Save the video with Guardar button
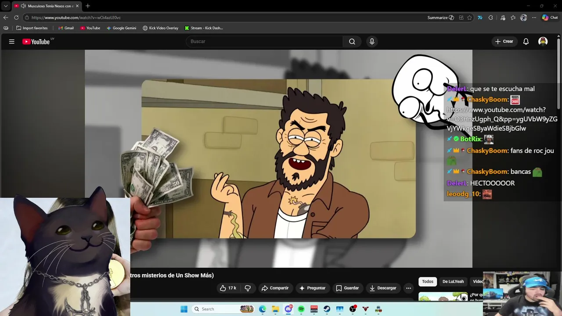562x316 pixels. (x=347, y=288)
